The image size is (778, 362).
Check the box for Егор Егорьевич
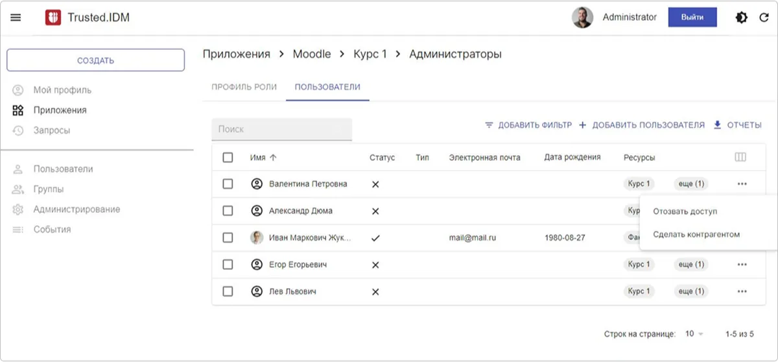click(228, 265)
